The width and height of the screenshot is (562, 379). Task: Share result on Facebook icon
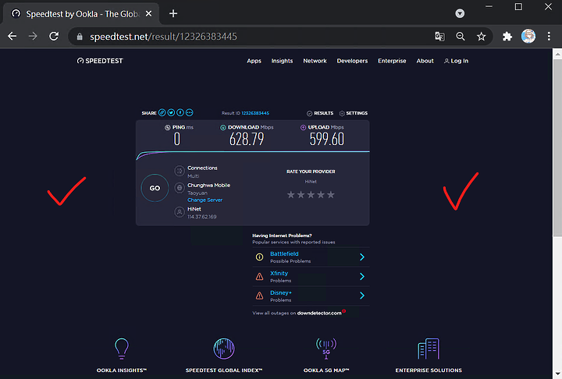(180, 112)
